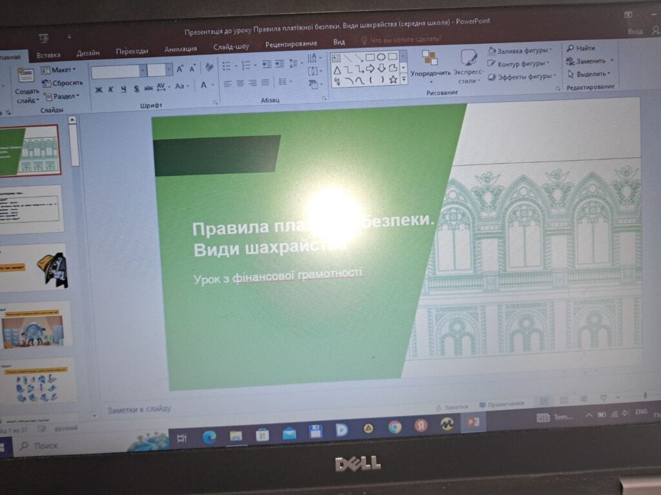This screenshot has width=661, height=495.
Task: Center-align the paragraph text
Action: (239, 83)
